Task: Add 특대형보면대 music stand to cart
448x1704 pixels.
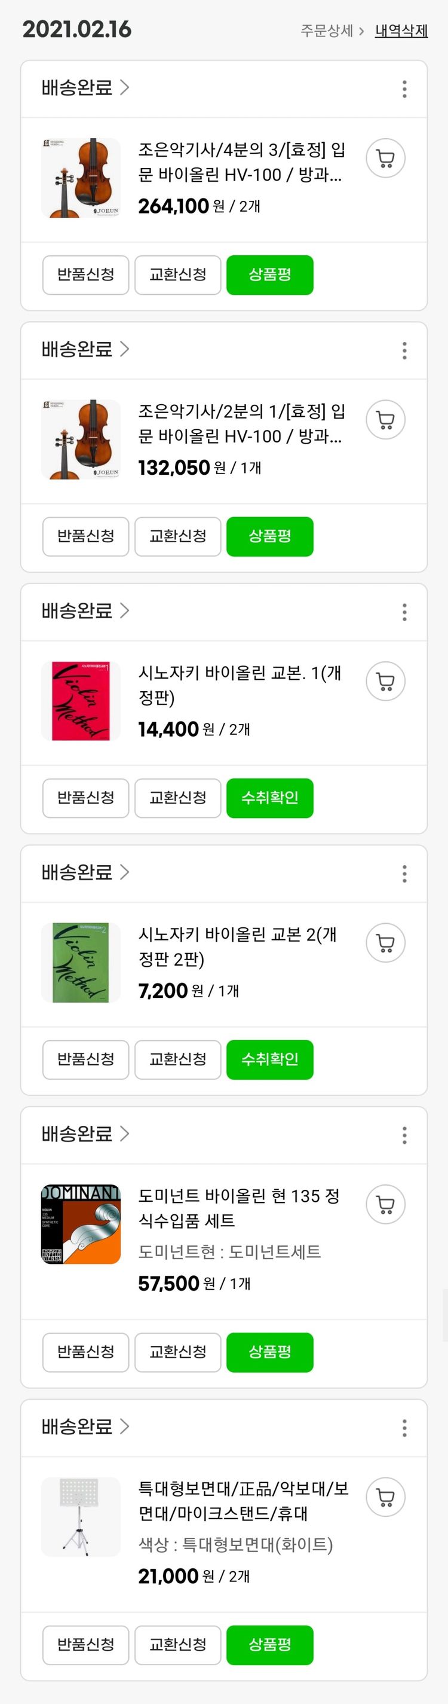Action: coord(385,1497)
